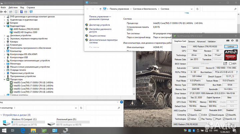Open Локальный диск (D:) drive
The image size is (240, 134).
(x=68, y=122)
